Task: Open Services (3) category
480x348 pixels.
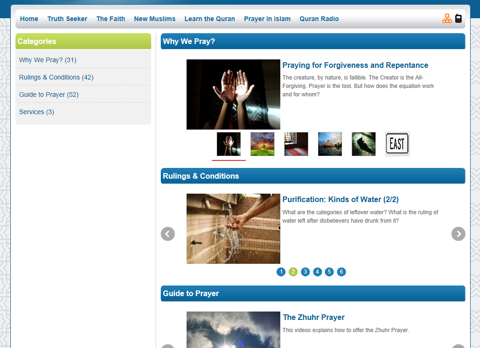Action: 37,112
